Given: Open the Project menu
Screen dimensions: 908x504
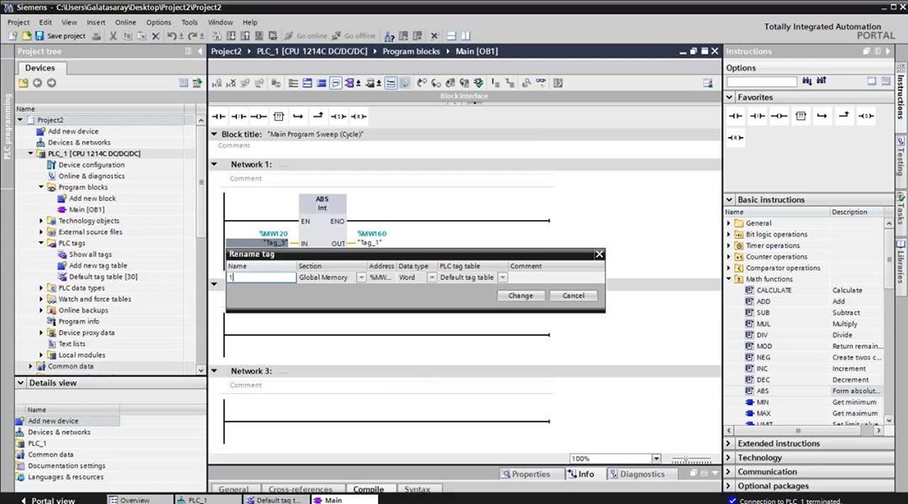Looking at the screenshot, I should [18, 23].
